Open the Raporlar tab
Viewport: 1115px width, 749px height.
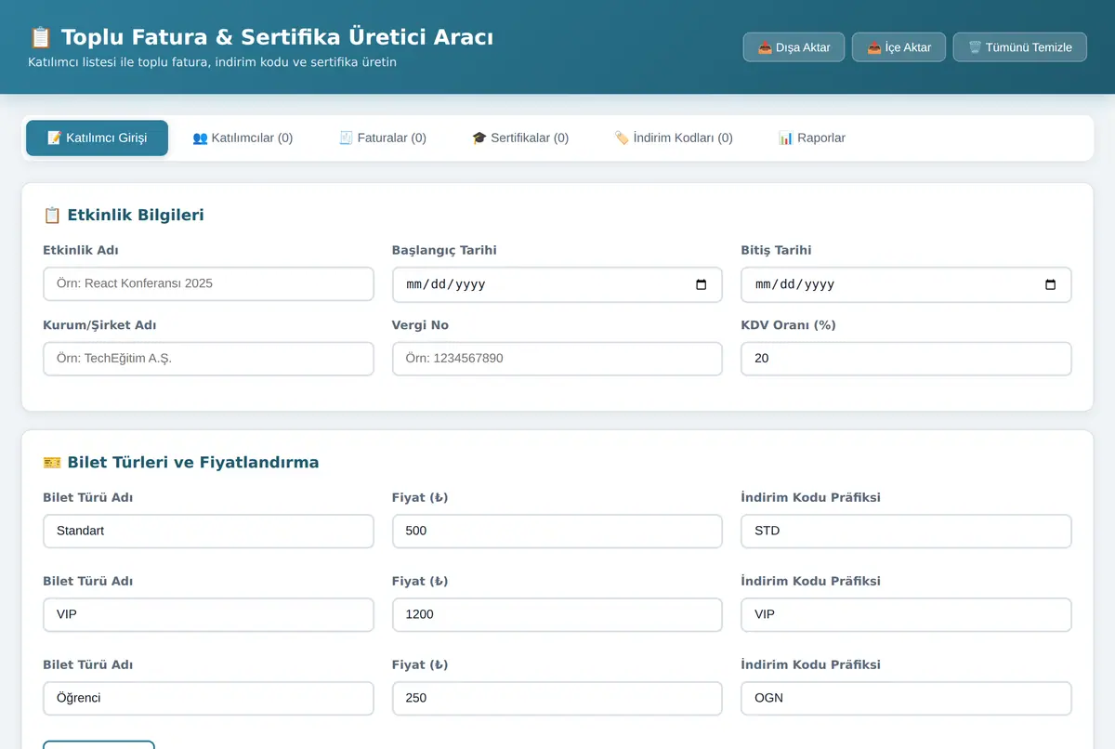click(812, 138)
